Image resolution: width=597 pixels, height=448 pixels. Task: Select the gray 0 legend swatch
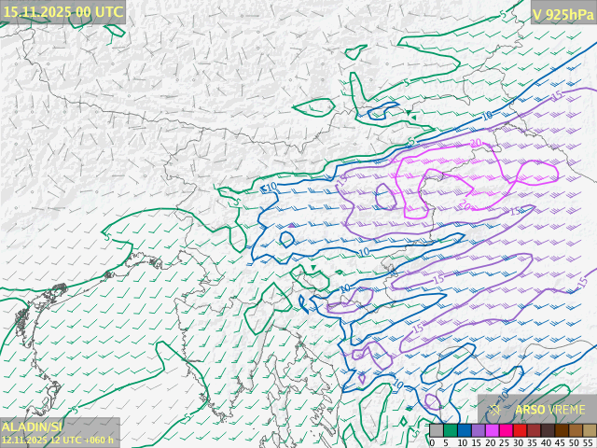pyautogui.click(x=437, y=430)
